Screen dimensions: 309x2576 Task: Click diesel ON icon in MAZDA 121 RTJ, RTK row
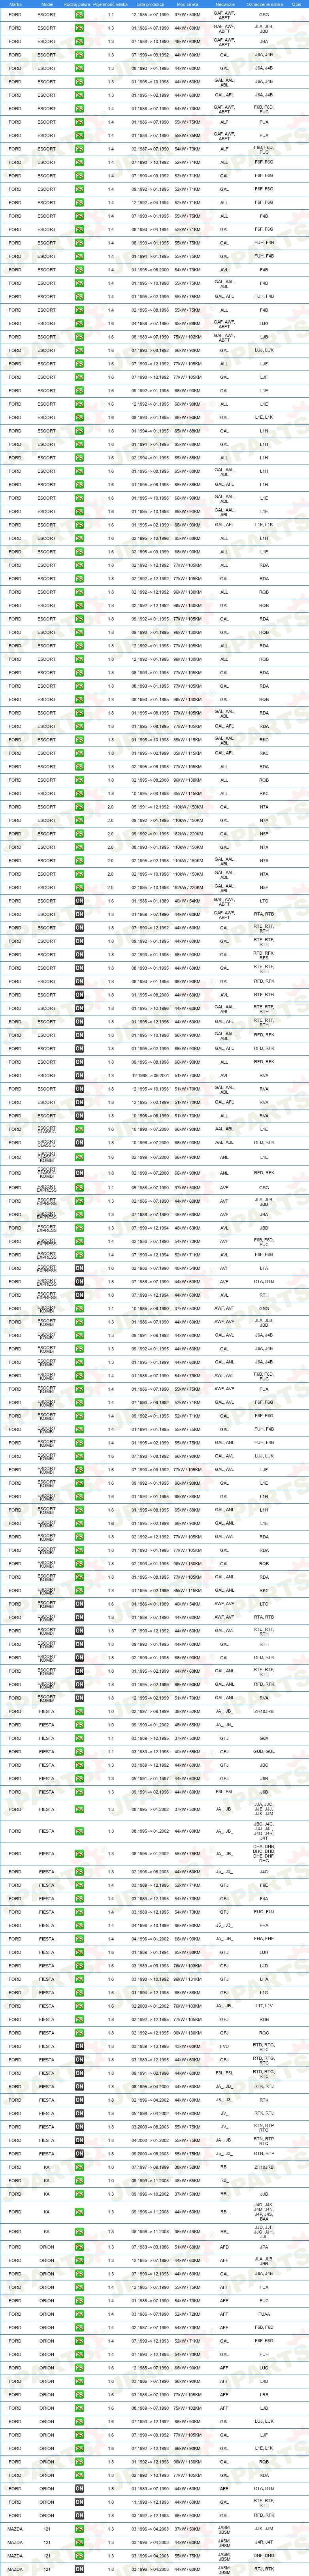pyautogui.click(x=79, y=2569)
